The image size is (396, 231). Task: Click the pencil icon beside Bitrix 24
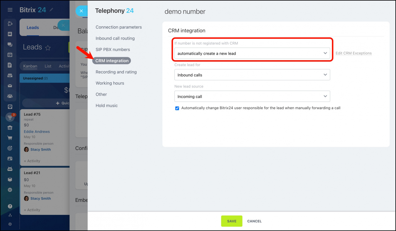[51, 10]
